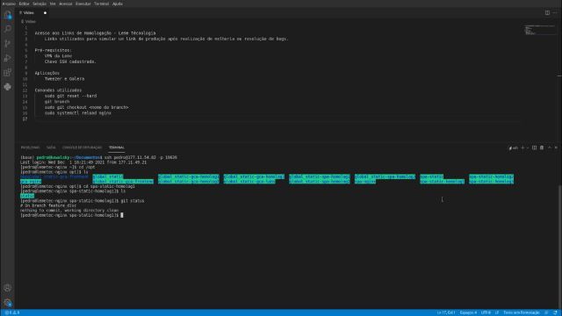Viewport: 562px width, 316px height.
Task: Open the Terminal menu in the menu bar
Action: click(x=102, y=4)
